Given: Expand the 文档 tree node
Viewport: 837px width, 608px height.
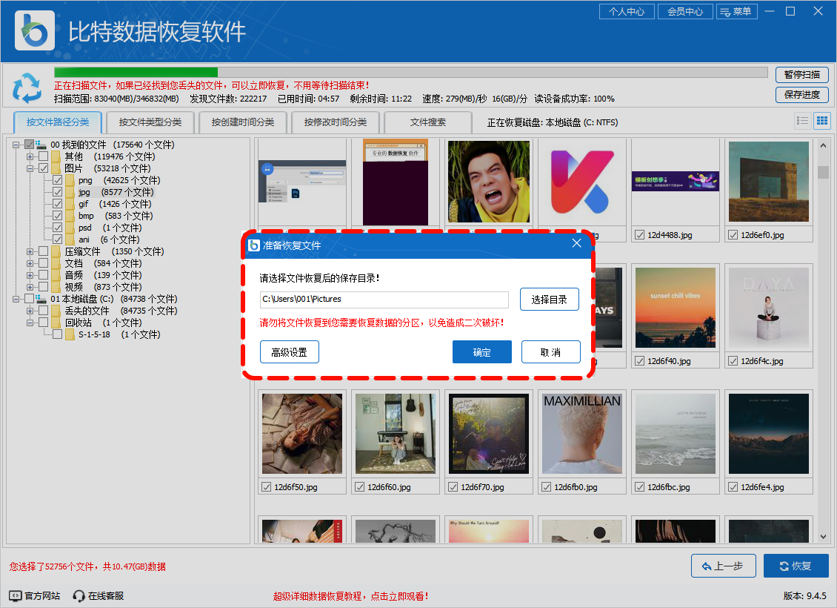Looking at the screenshot, I should point(30,263).
